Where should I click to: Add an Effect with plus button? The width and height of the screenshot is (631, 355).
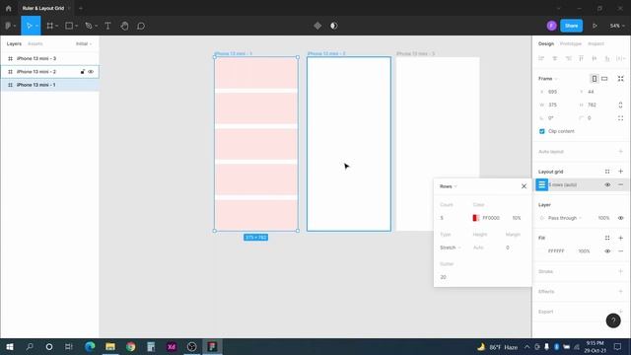click(620, 292)
